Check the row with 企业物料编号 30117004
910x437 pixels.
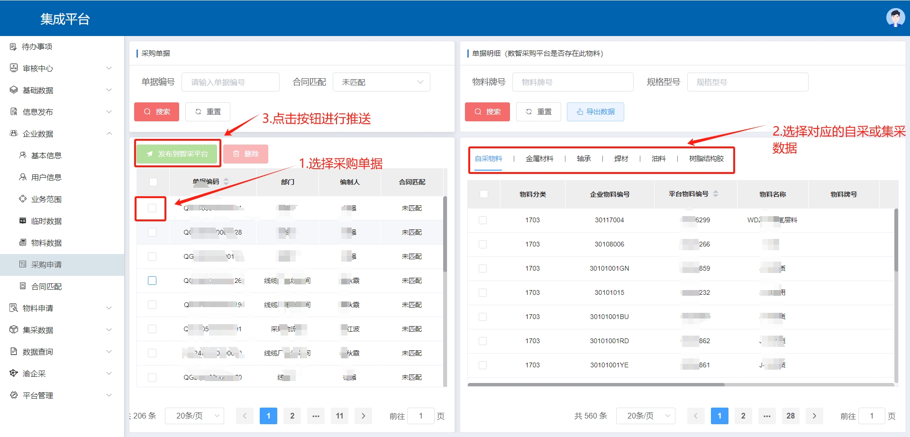click(x=482, y=220)
